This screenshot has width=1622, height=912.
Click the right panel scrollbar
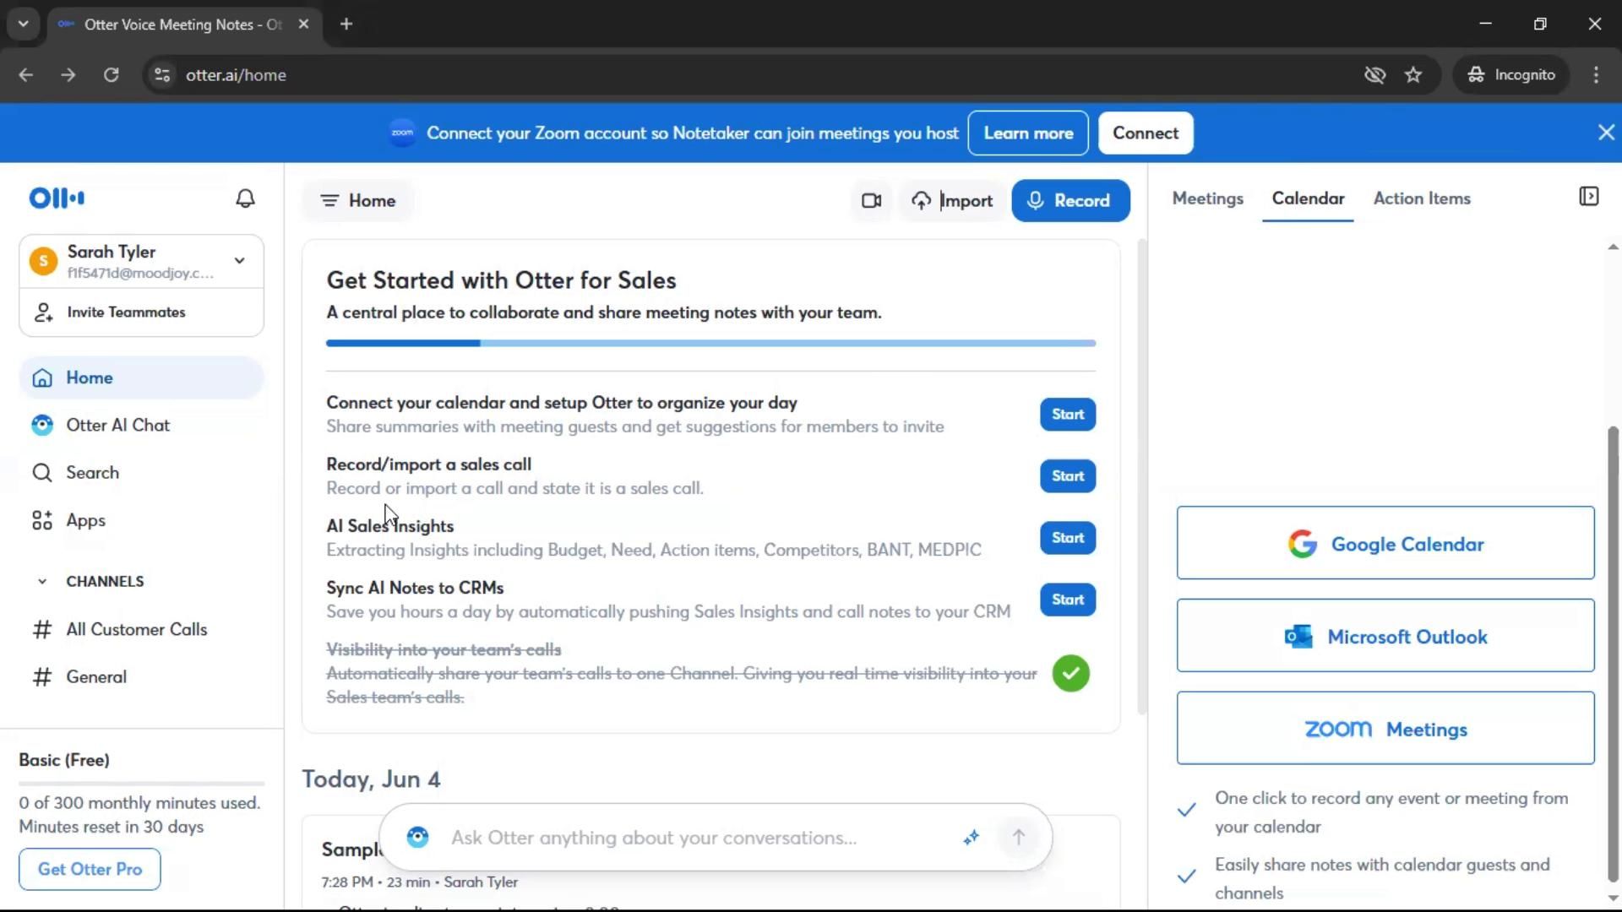coord(1613,654)
